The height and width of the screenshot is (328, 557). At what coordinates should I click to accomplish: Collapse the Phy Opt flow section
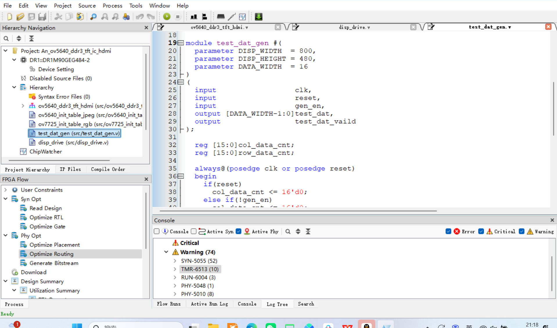pyautogui.click(x=6, y=235)
